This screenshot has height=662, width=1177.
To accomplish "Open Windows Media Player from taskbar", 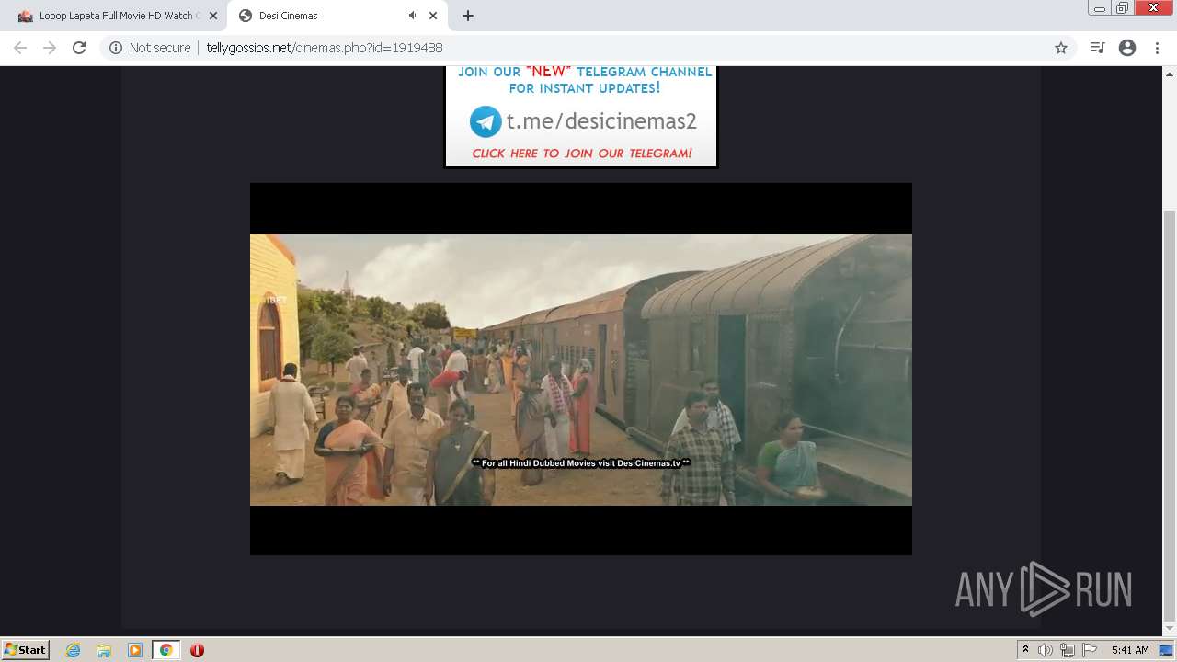I will pos(135,650).
